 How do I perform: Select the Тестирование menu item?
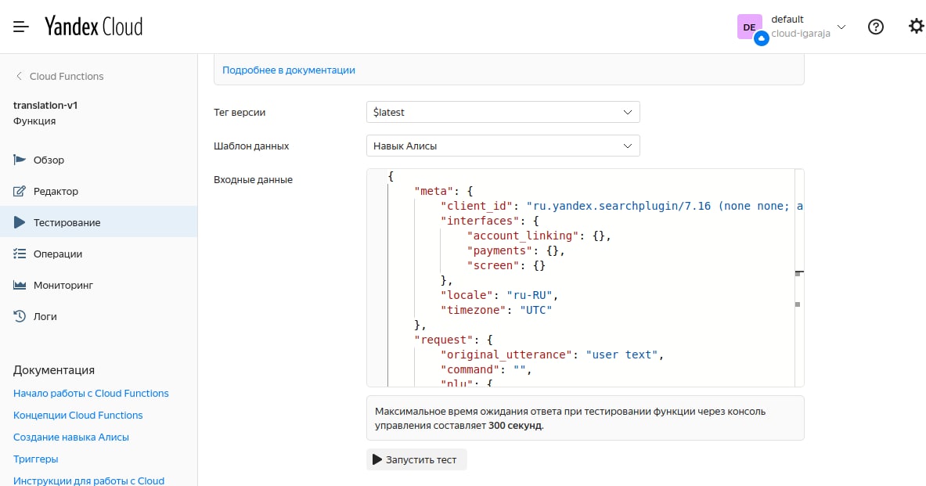[x=99, y=221]
